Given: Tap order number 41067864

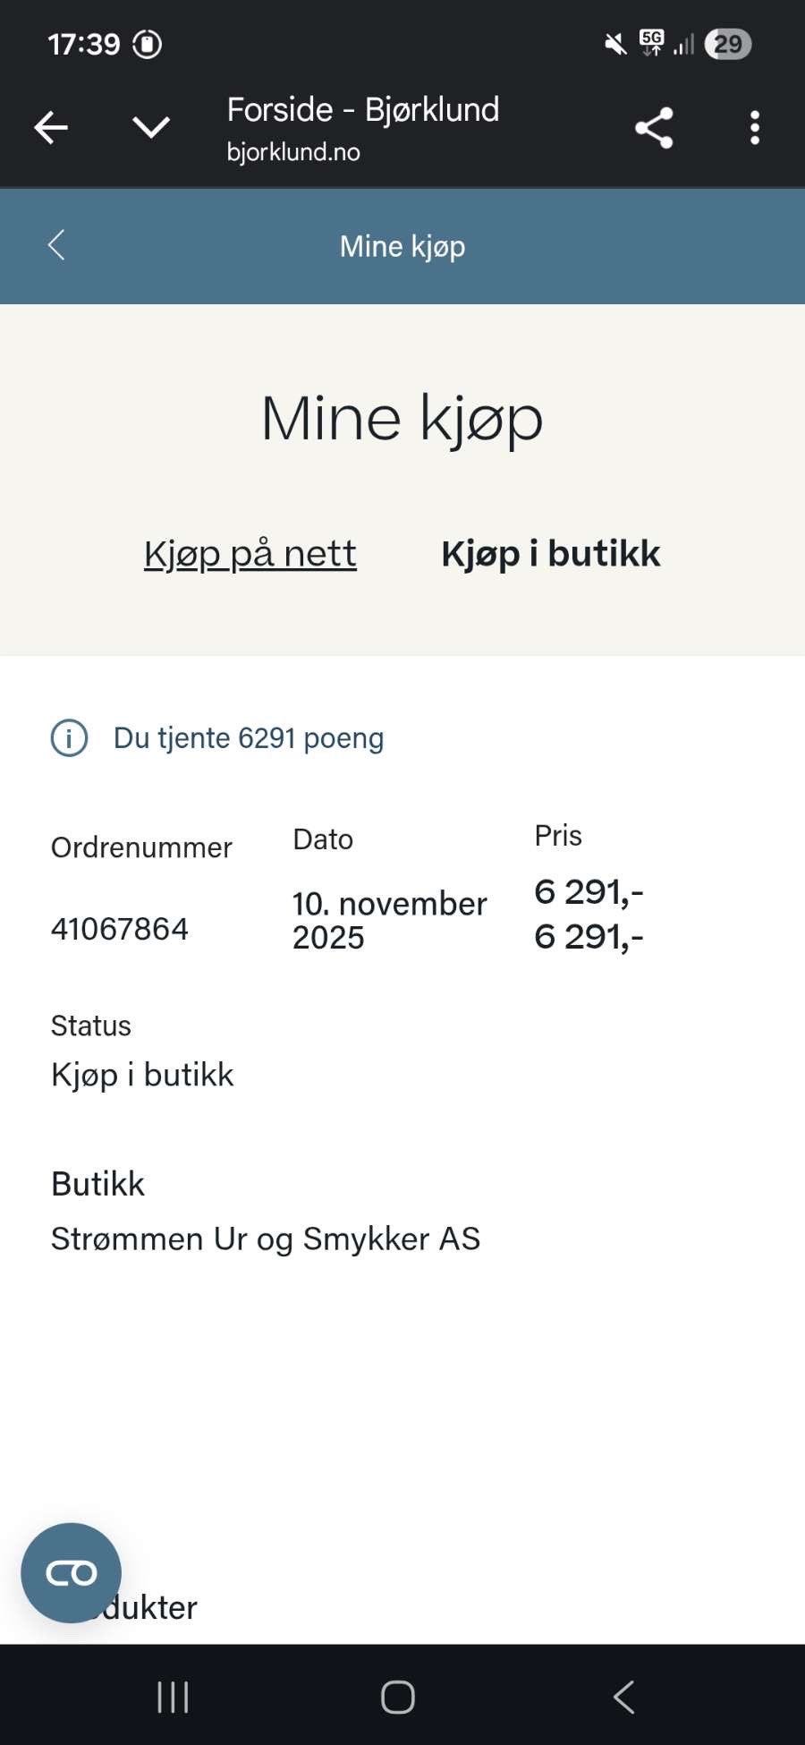Looking at the screenshot, I should (x=120, y=929).
